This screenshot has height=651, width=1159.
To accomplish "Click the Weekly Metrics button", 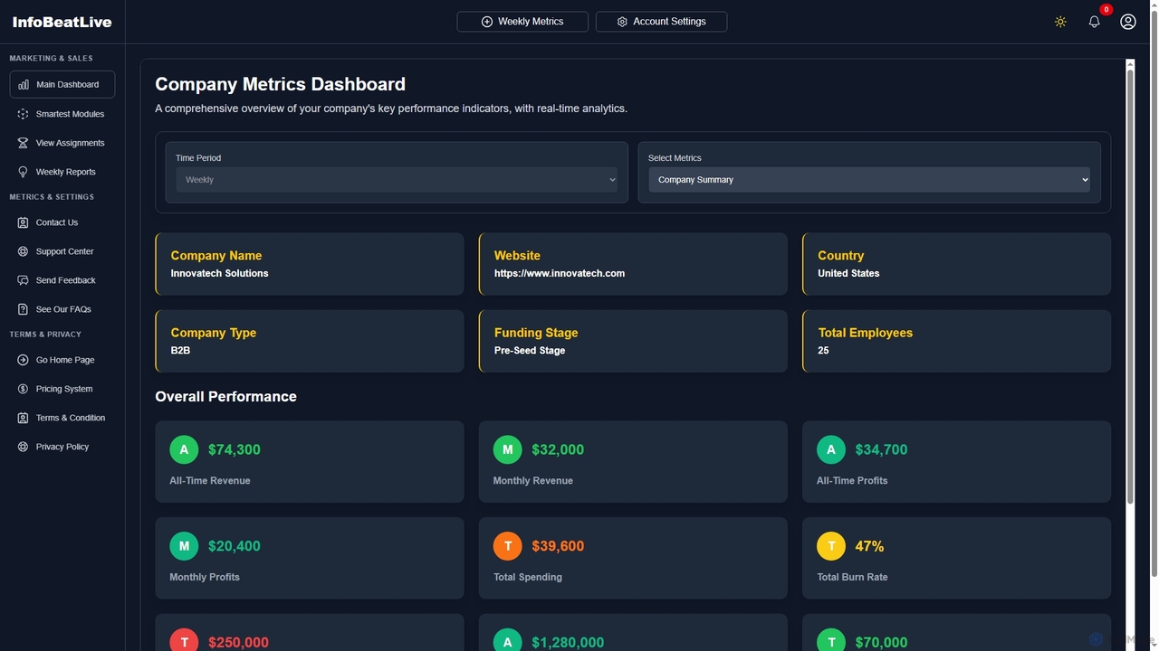I will 522,22.
